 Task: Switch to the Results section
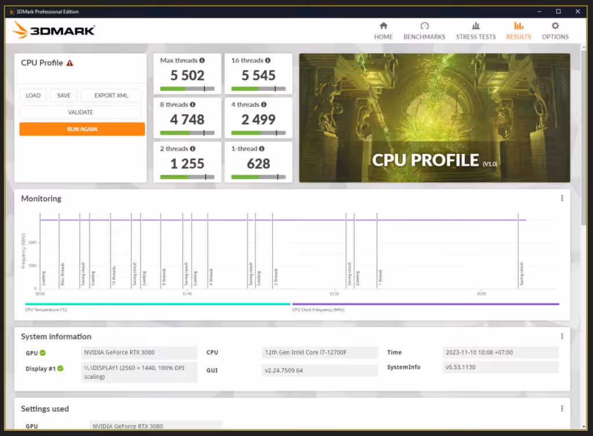tap(518, 31)
